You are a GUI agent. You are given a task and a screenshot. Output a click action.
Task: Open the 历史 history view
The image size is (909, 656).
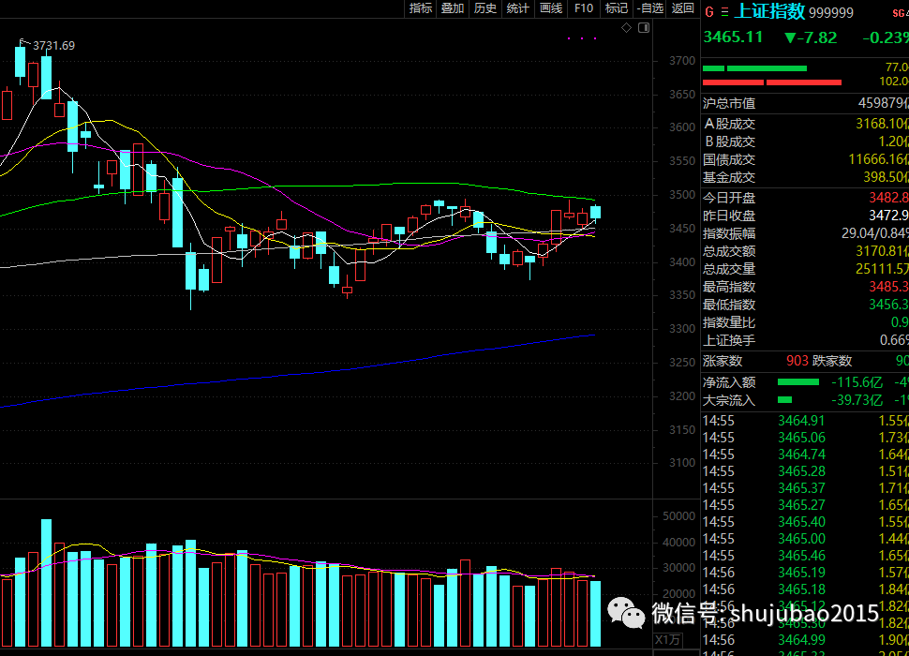(485, 8)
